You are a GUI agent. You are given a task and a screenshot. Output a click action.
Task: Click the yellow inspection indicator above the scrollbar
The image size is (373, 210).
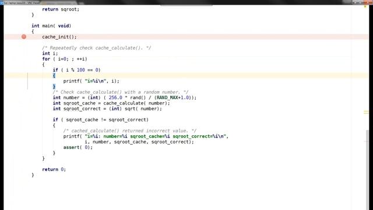pyautogui.click(x=365, y=6)
